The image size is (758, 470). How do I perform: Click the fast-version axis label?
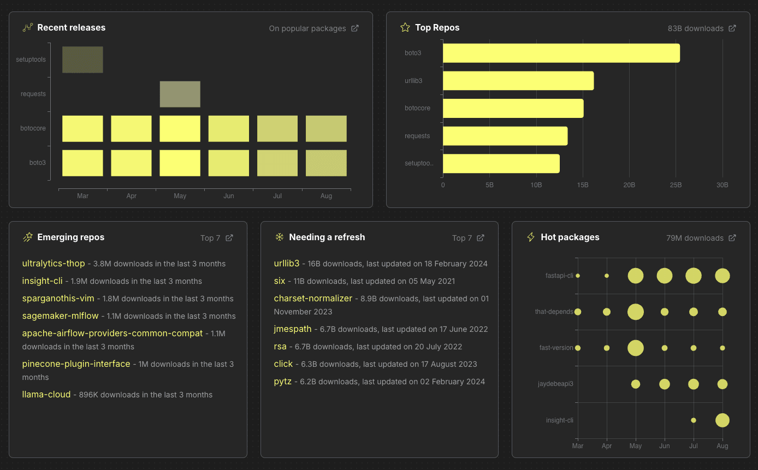point(556,348)
